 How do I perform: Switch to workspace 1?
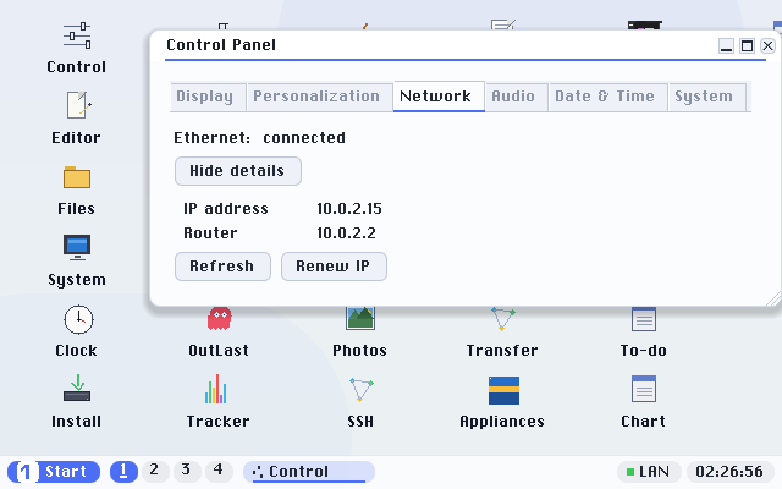124,472
